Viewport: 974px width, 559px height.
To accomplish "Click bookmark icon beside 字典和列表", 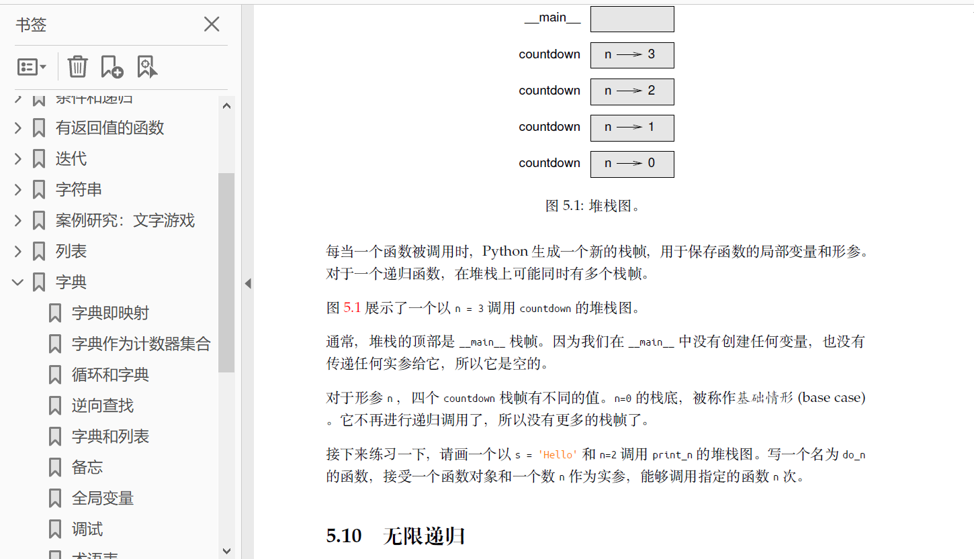I will coord(55,436).
